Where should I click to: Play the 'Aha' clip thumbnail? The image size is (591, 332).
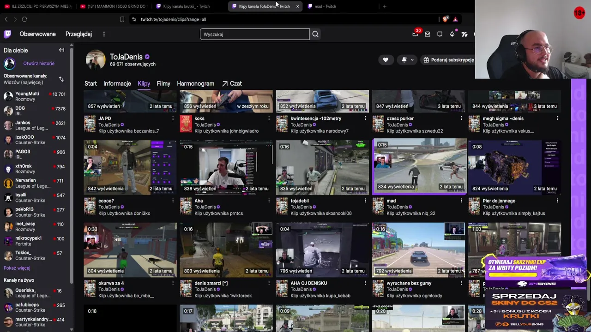click(226, 167)
